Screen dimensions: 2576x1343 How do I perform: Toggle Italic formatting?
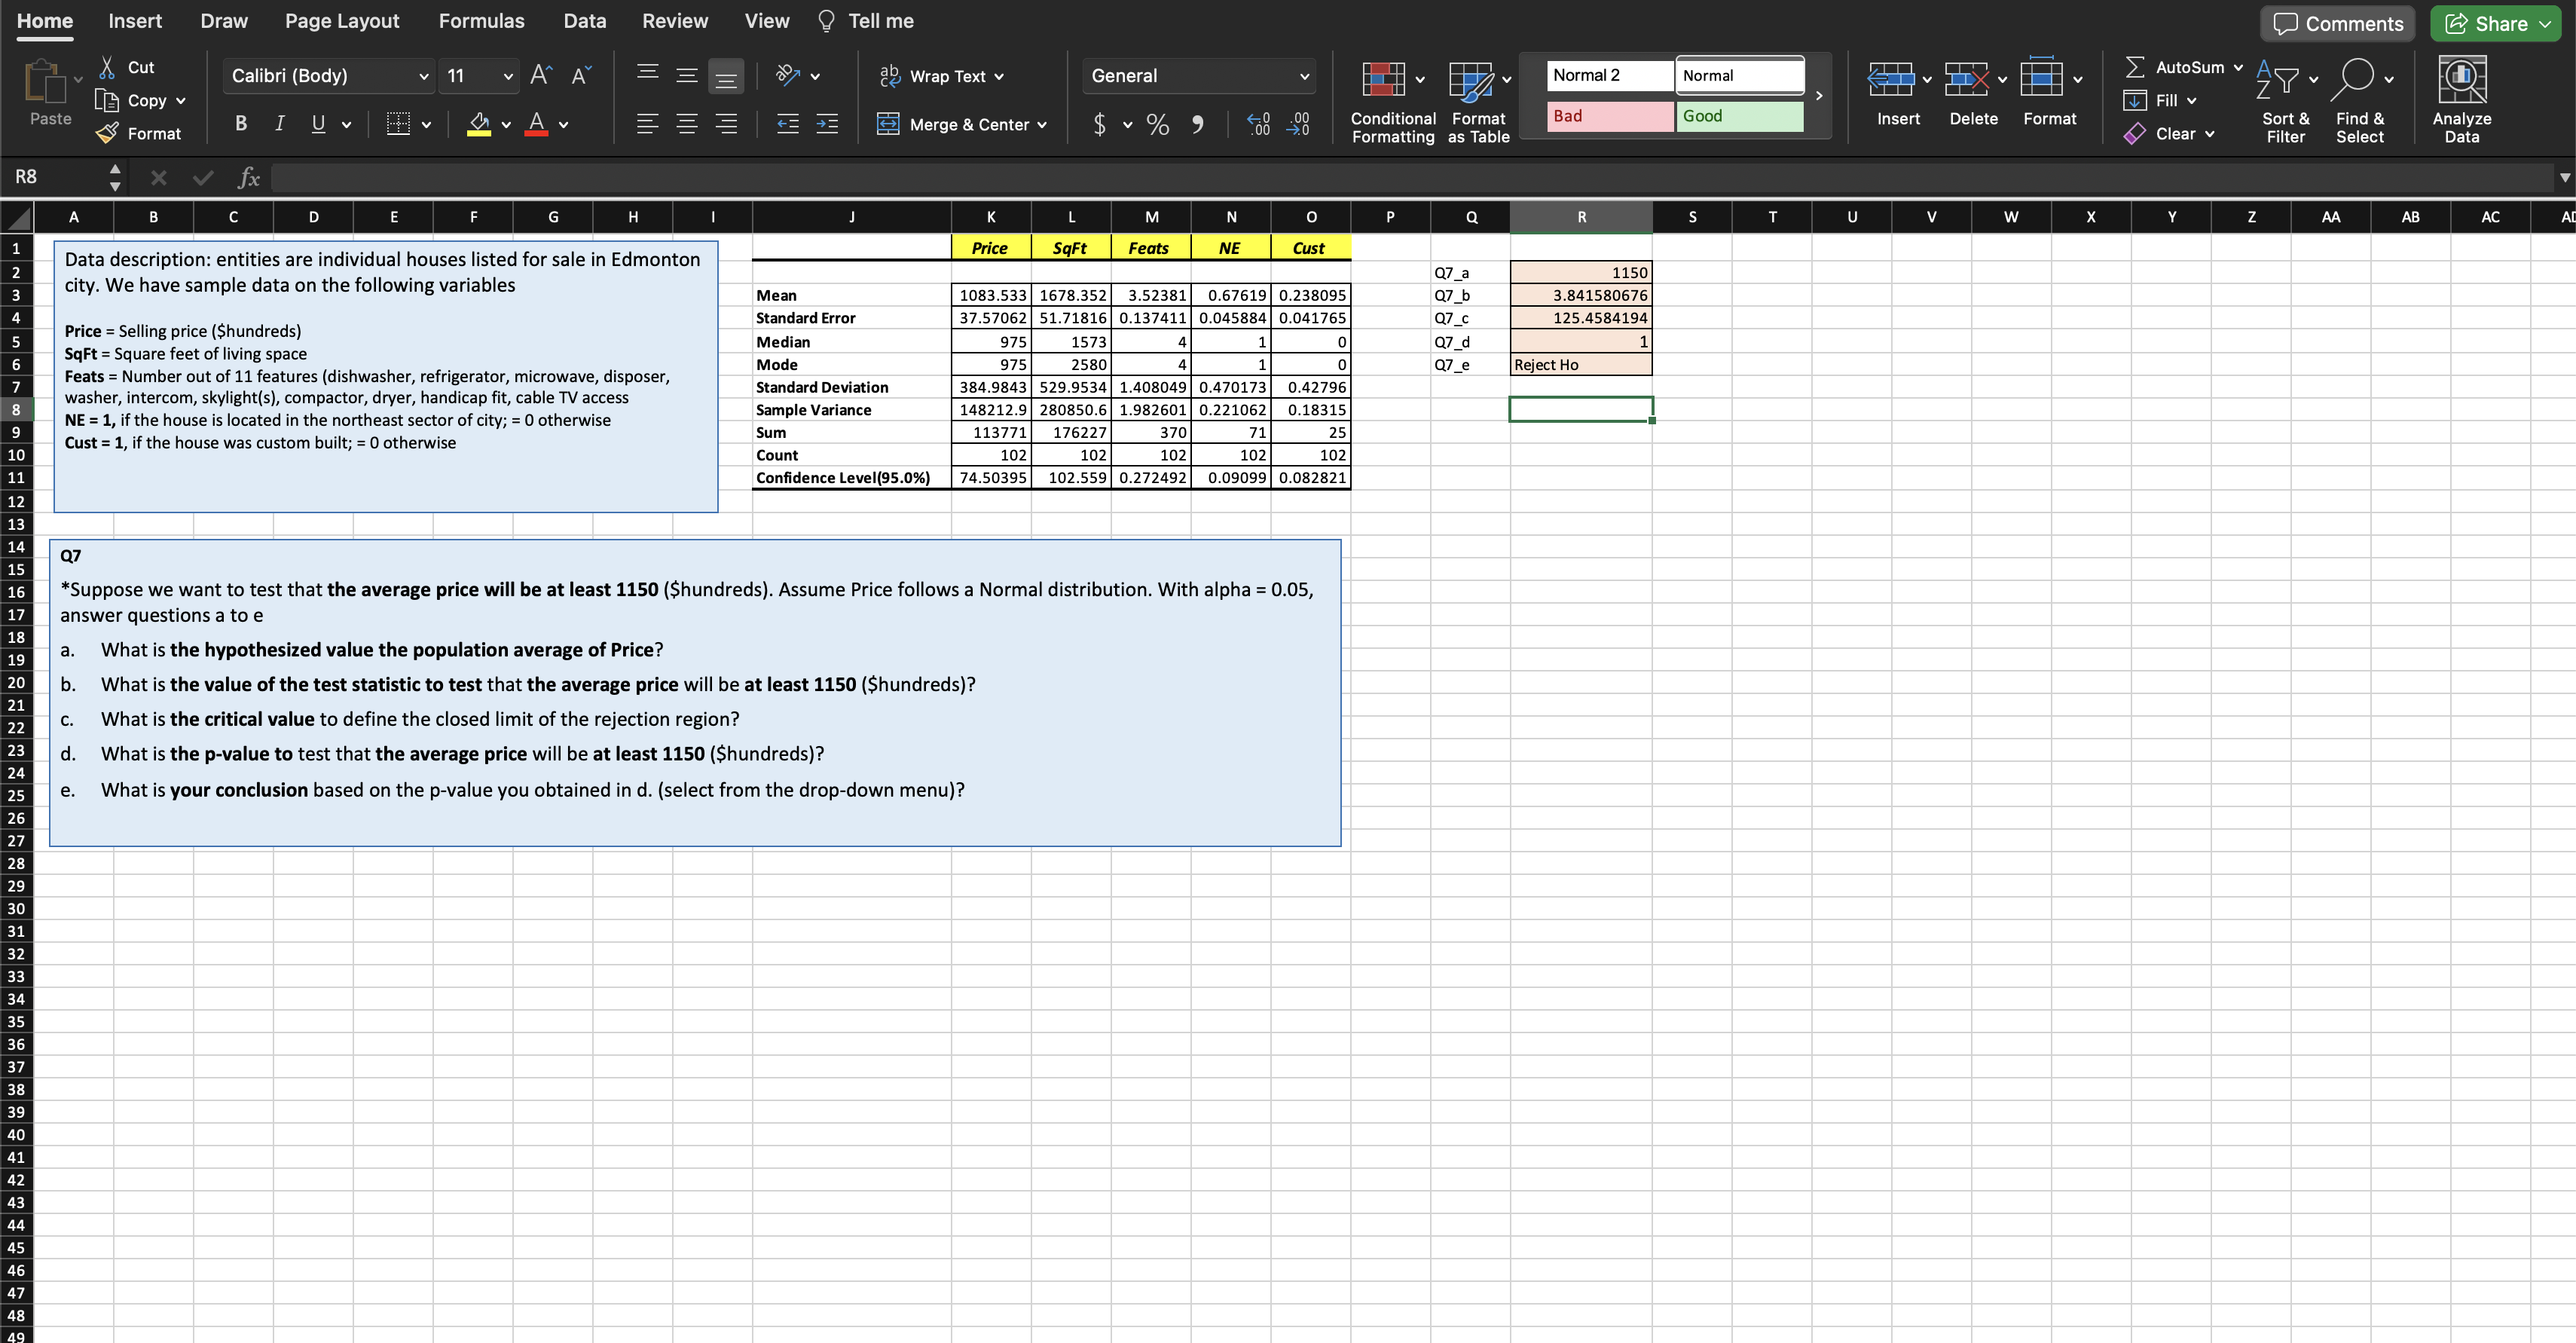[280, 124]
